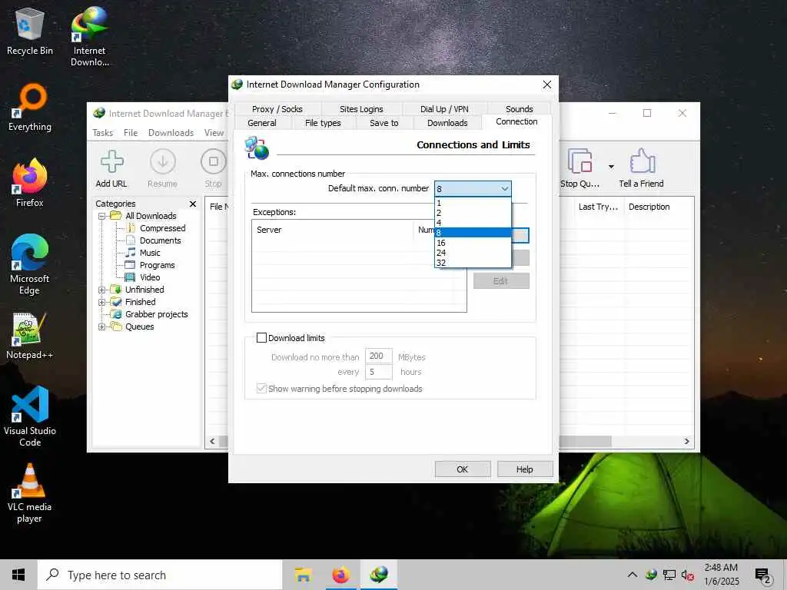Viewport: 787px width, 590px height.
Task: Launch Microsoft Edge from desktop
Action: (x=30, y=264)
